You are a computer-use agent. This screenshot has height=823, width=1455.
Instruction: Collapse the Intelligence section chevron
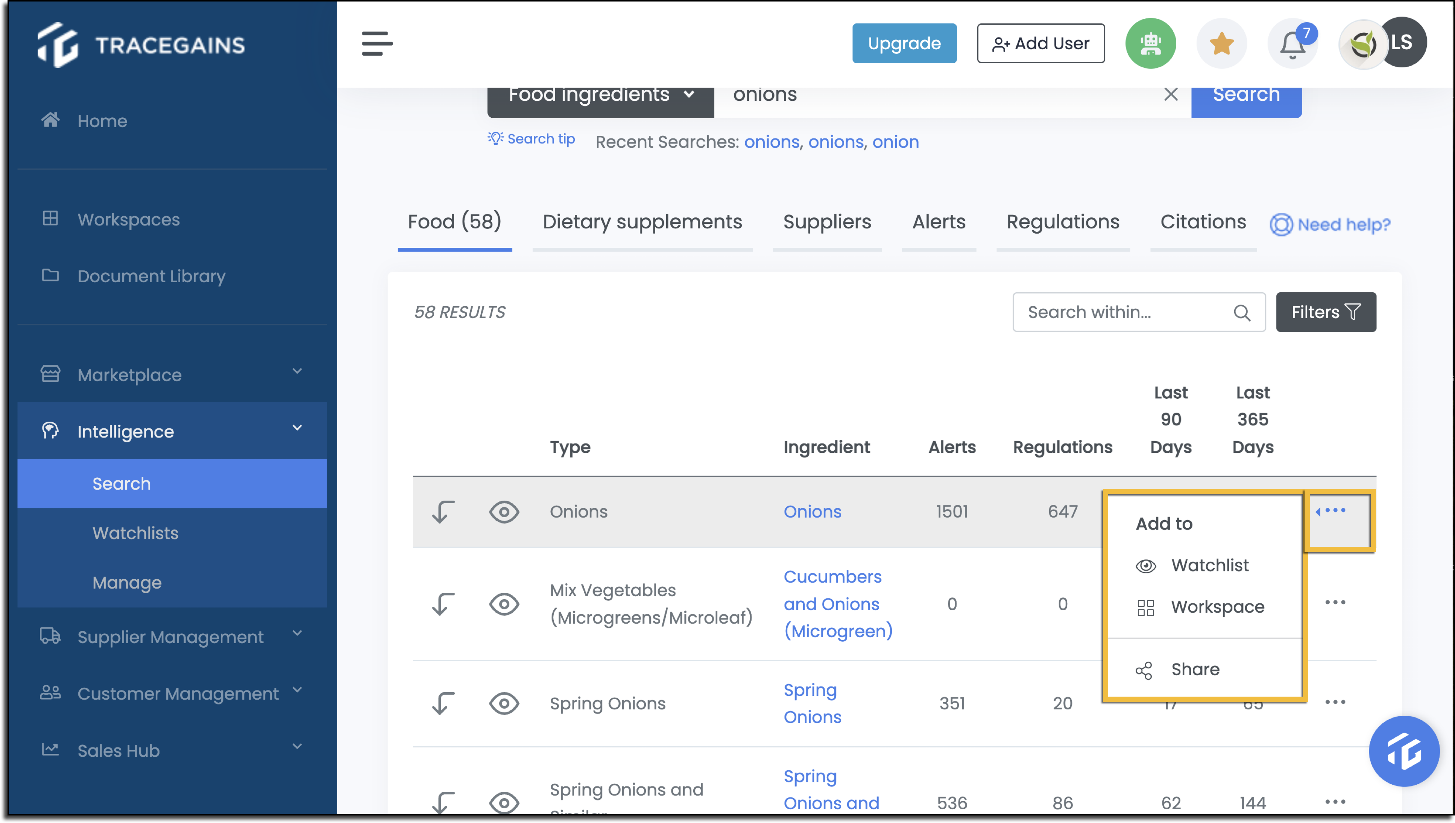click(x=298, y=428)
